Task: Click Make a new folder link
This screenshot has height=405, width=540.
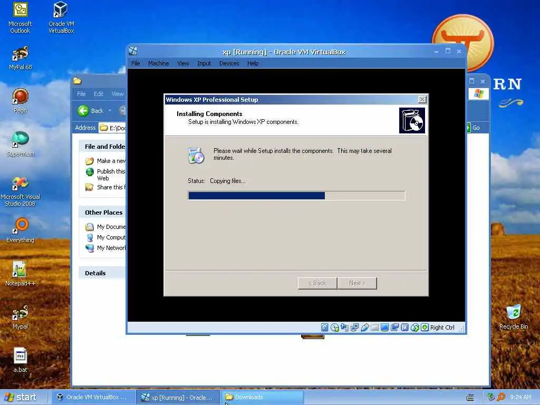Action: tap(111, 161)
